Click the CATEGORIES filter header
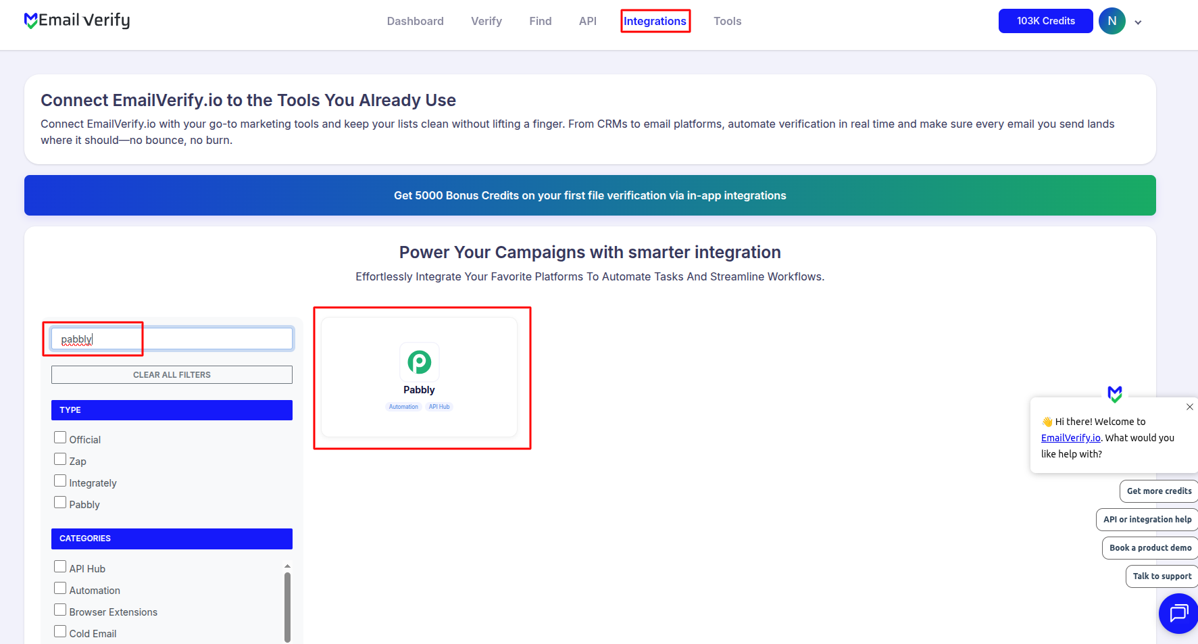 coord(172,539)
